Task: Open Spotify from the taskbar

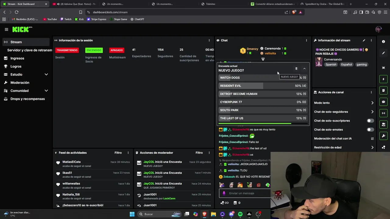Action: [240, 214]
